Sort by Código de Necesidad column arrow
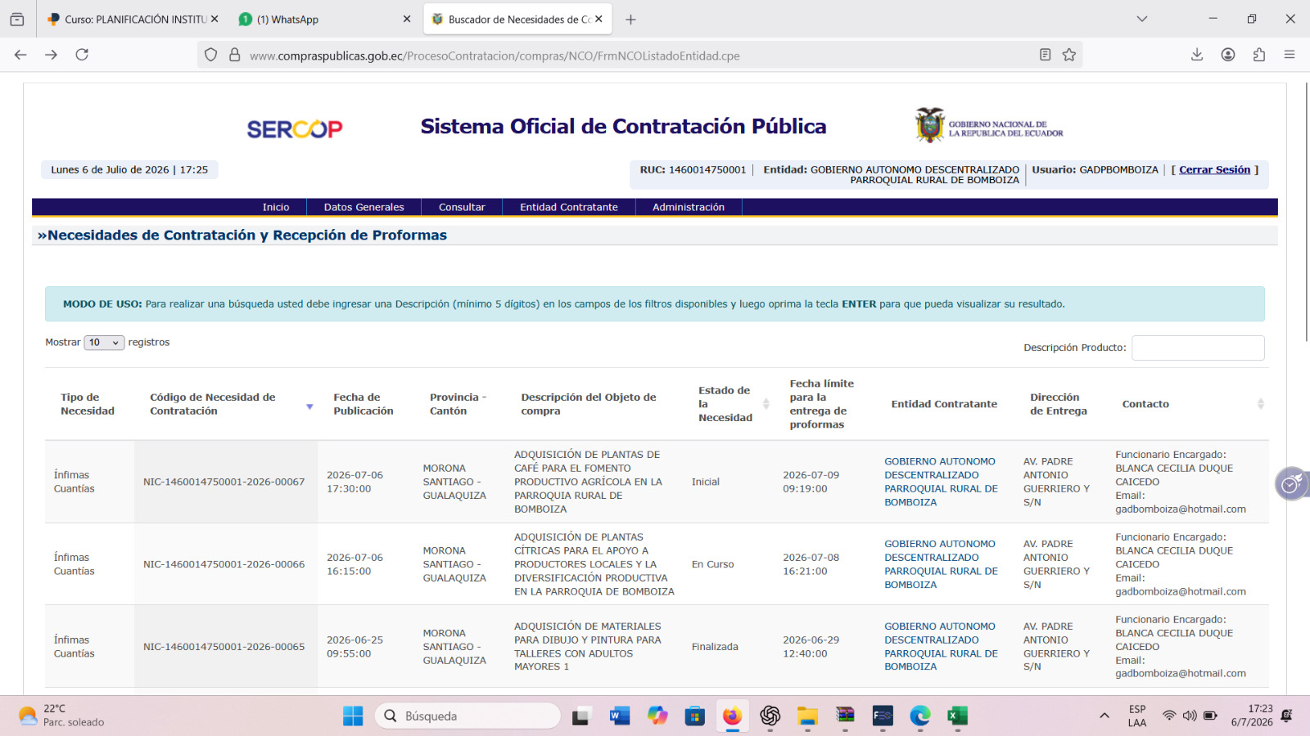 point(309,406)
